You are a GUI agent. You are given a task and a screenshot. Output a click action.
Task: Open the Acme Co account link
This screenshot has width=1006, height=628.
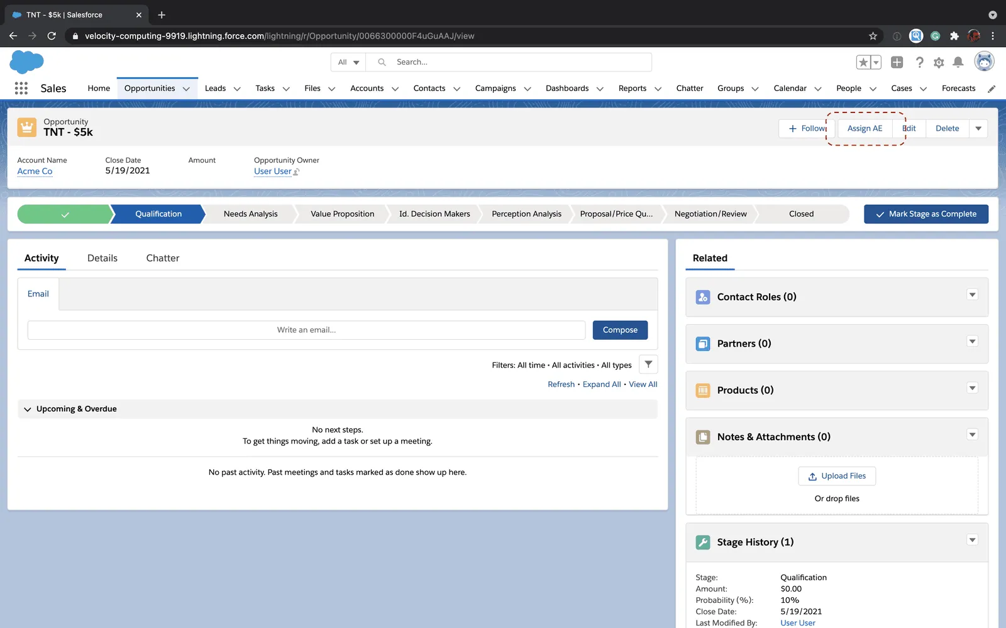[x=35, y=171]
